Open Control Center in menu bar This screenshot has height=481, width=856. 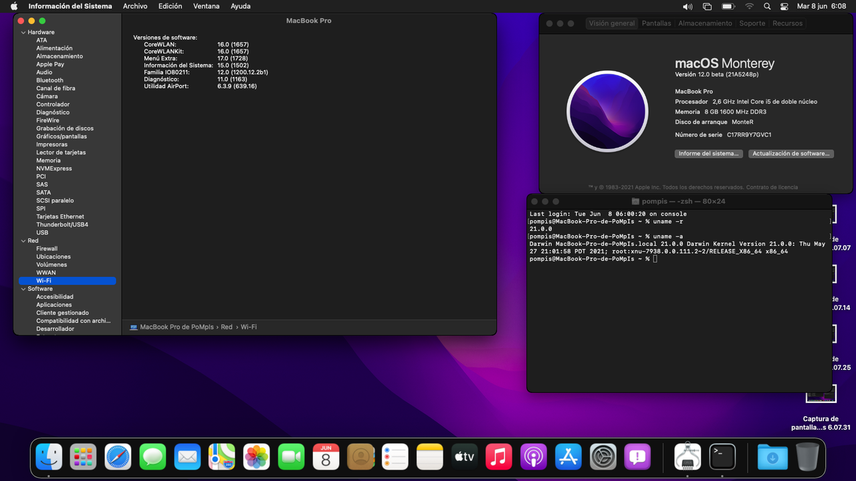[x=785, y=6]
